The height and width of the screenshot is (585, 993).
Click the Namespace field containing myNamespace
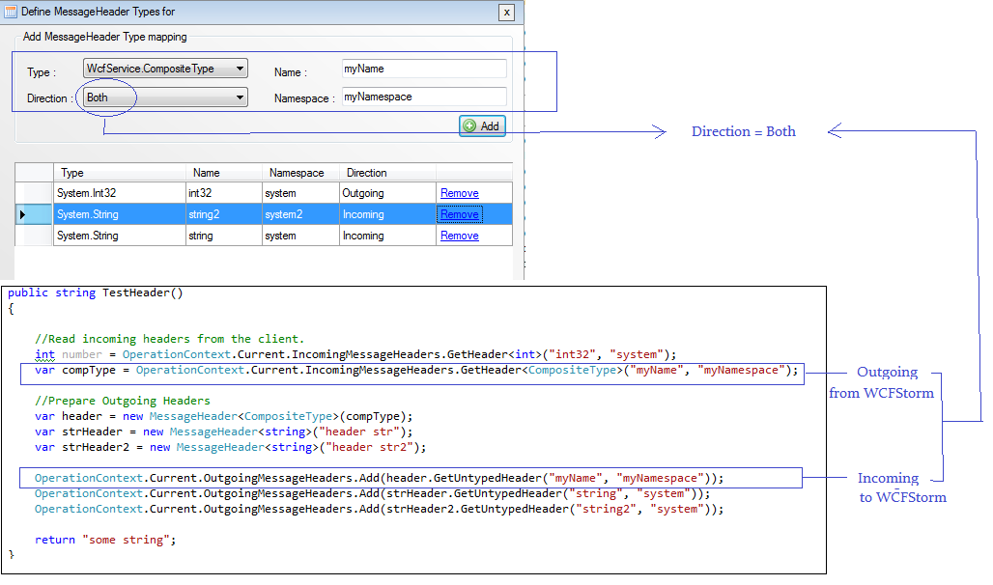pyautogui.click(x=424, y=97)
